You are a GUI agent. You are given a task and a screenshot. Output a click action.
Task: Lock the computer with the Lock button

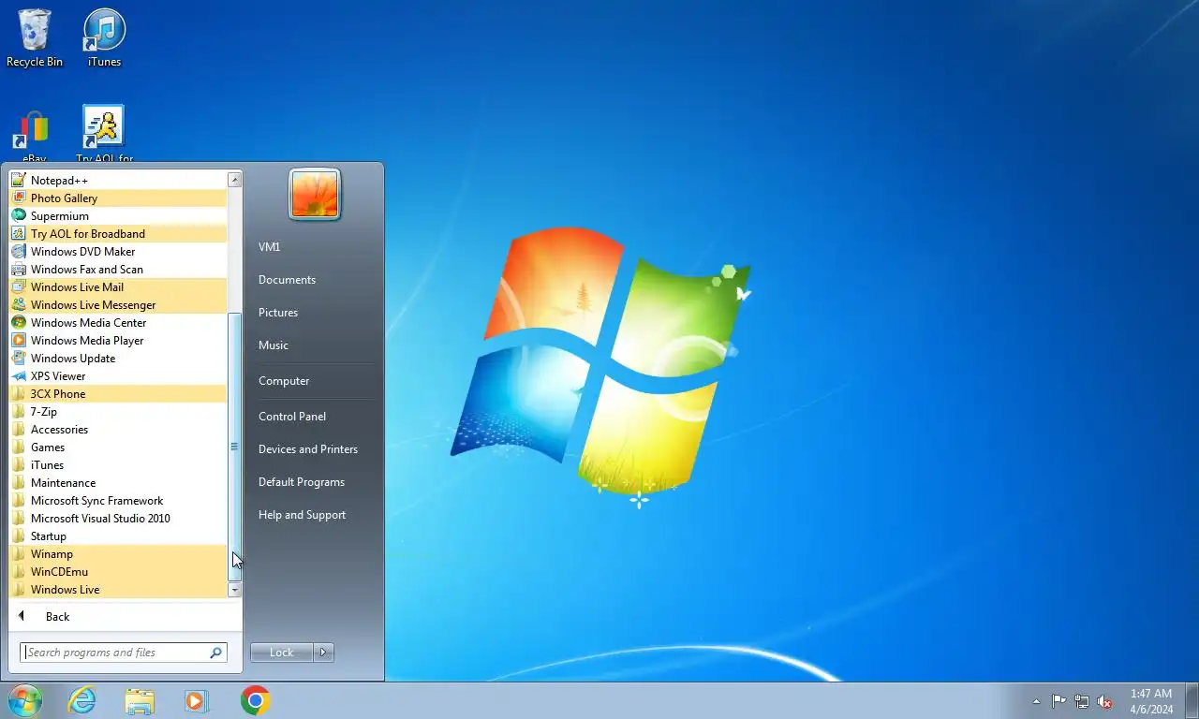click(x=281, y=653)
